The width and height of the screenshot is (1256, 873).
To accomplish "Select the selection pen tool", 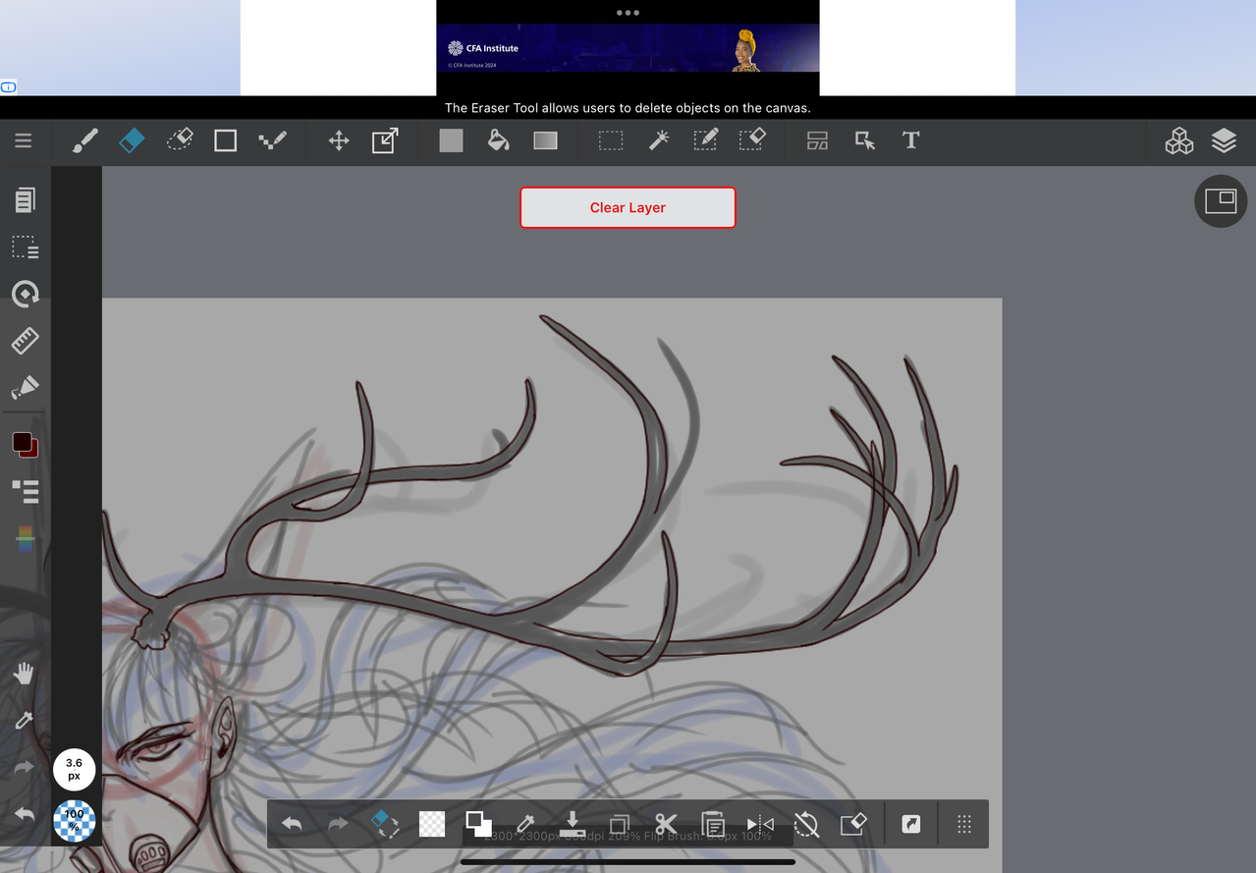I will tap(705, 140).
